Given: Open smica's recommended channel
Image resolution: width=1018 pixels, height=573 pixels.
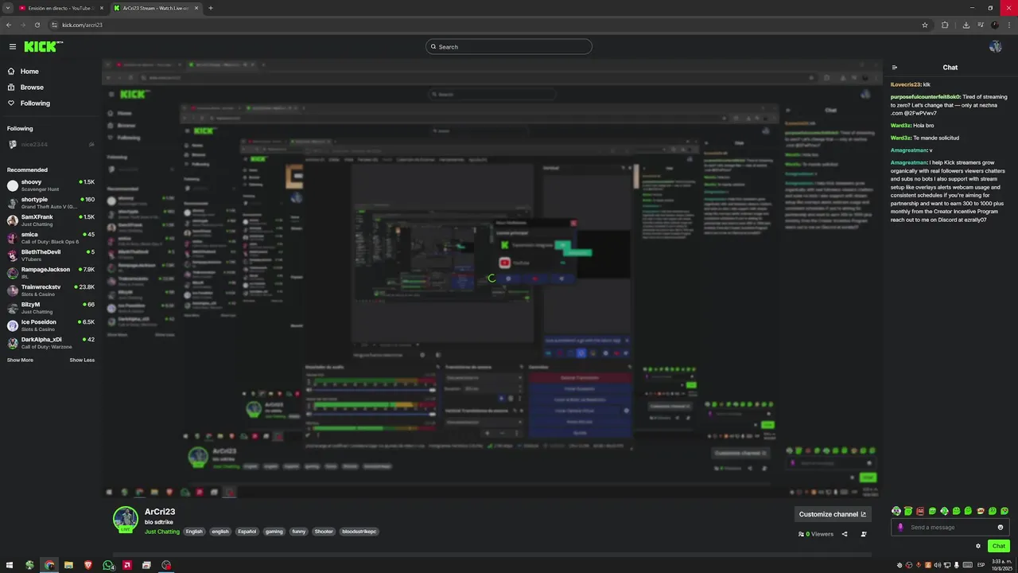Looking at the screenshot, I should [x=51, y=238].
